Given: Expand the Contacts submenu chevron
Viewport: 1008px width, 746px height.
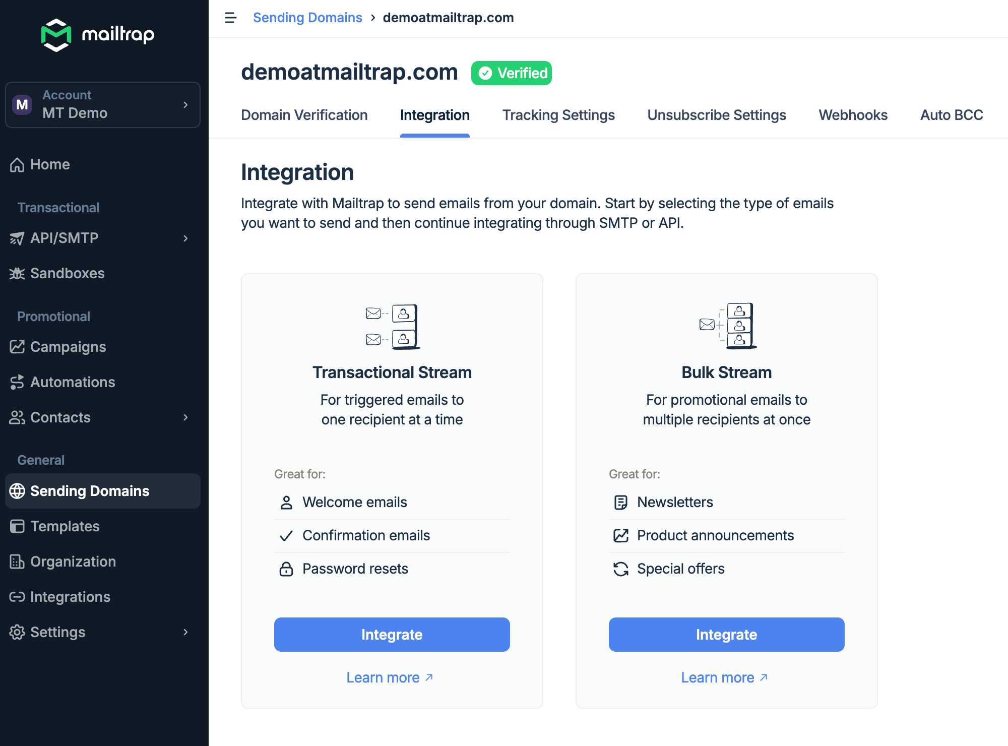Looking at the screenshot, I should tap(185, 418).
